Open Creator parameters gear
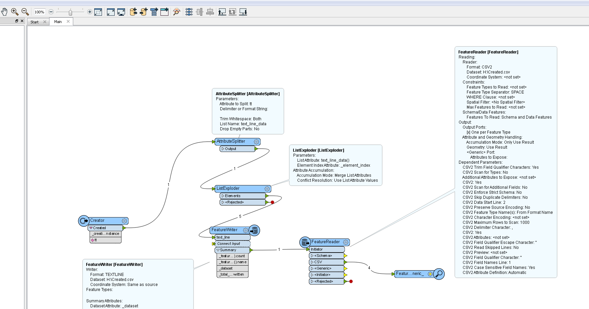 click(124, 221)
